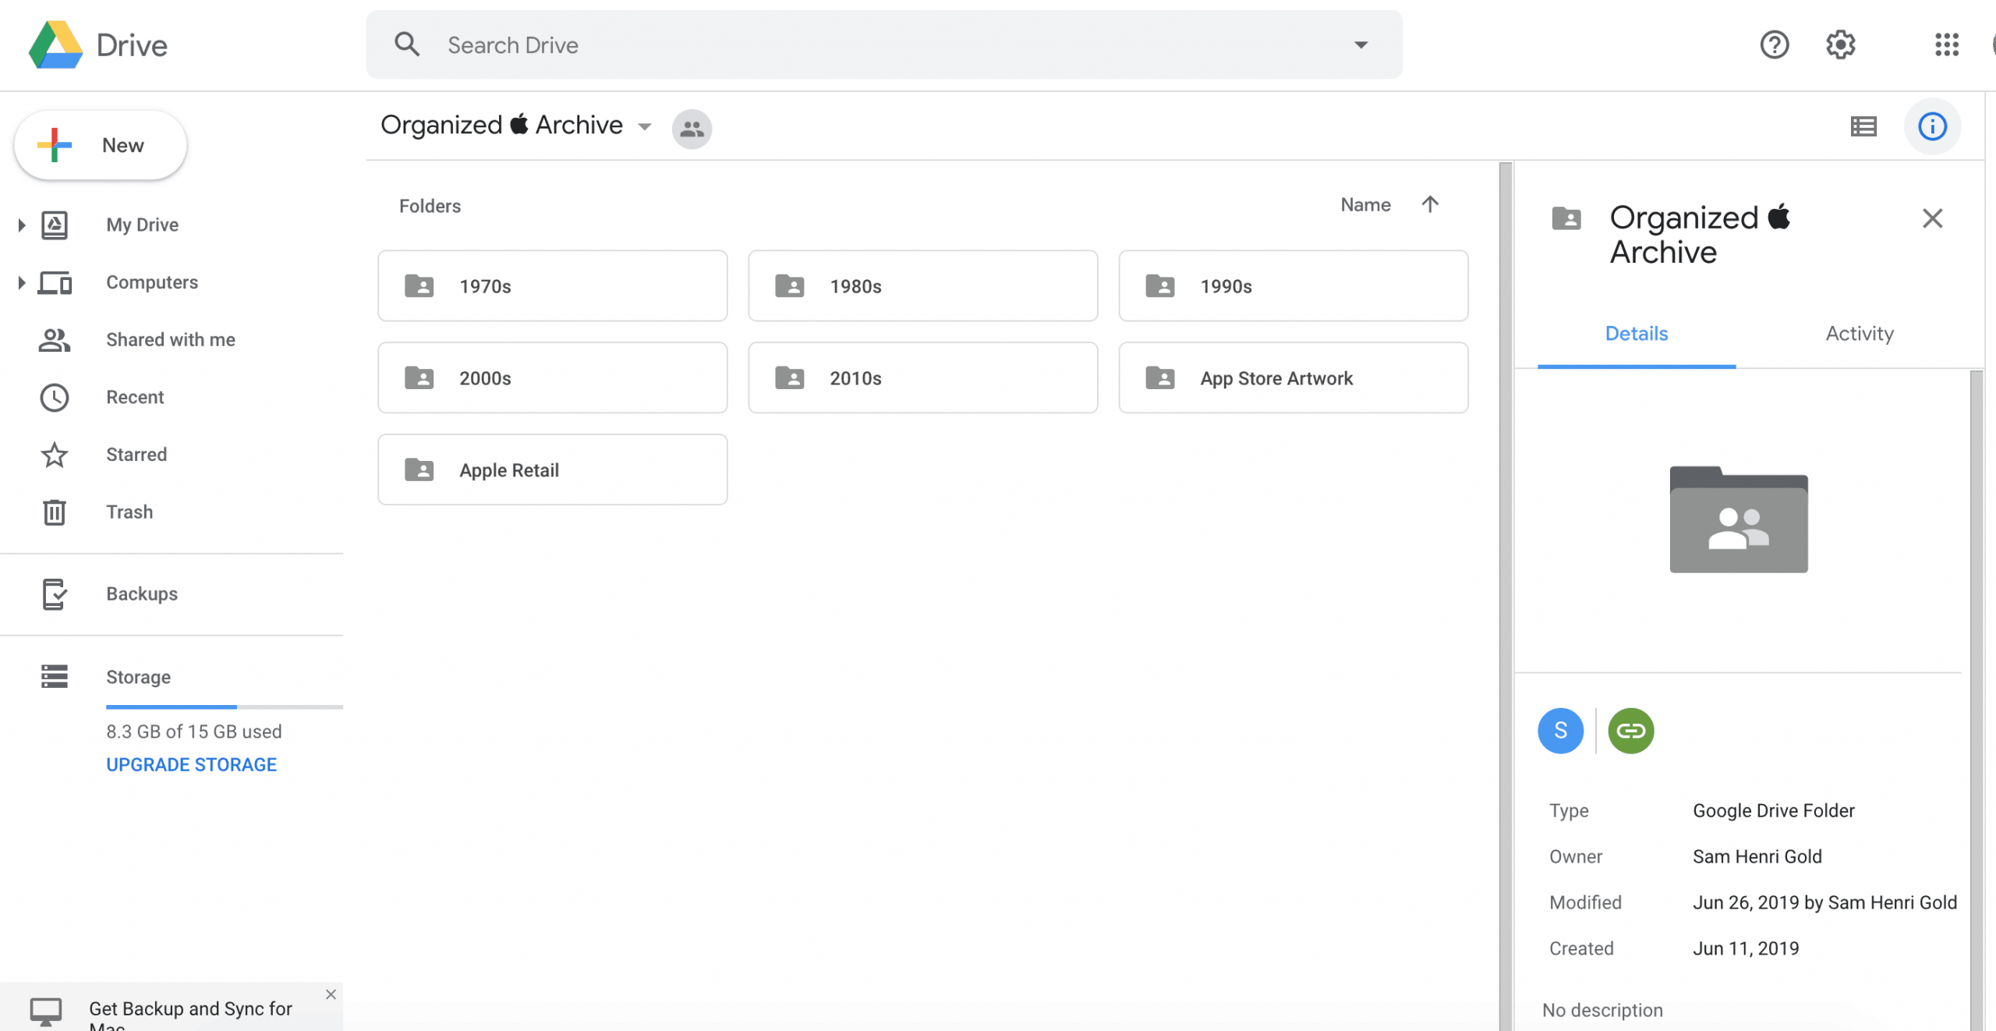Open Google apps grid launcher
This screenshot has height=1031, width=1996.
(1946, 44)
